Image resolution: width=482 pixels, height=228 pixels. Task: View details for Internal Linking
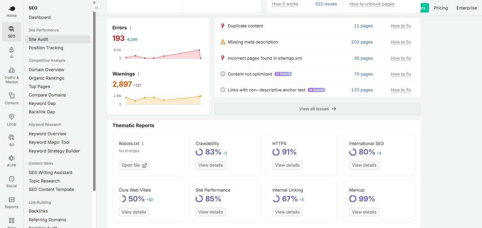[287, 212]
